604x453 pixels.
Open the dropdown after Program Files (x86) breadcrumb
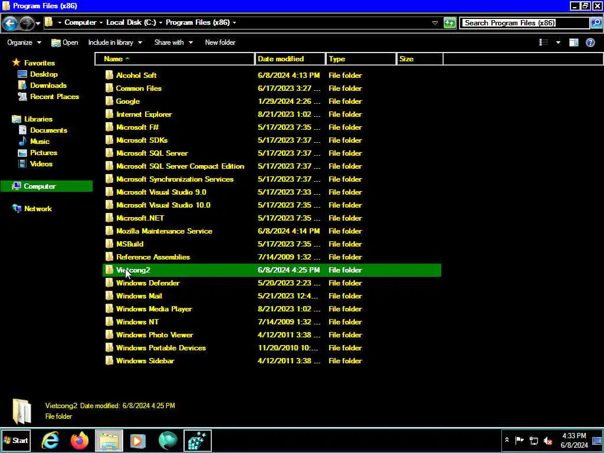point(234,22)
